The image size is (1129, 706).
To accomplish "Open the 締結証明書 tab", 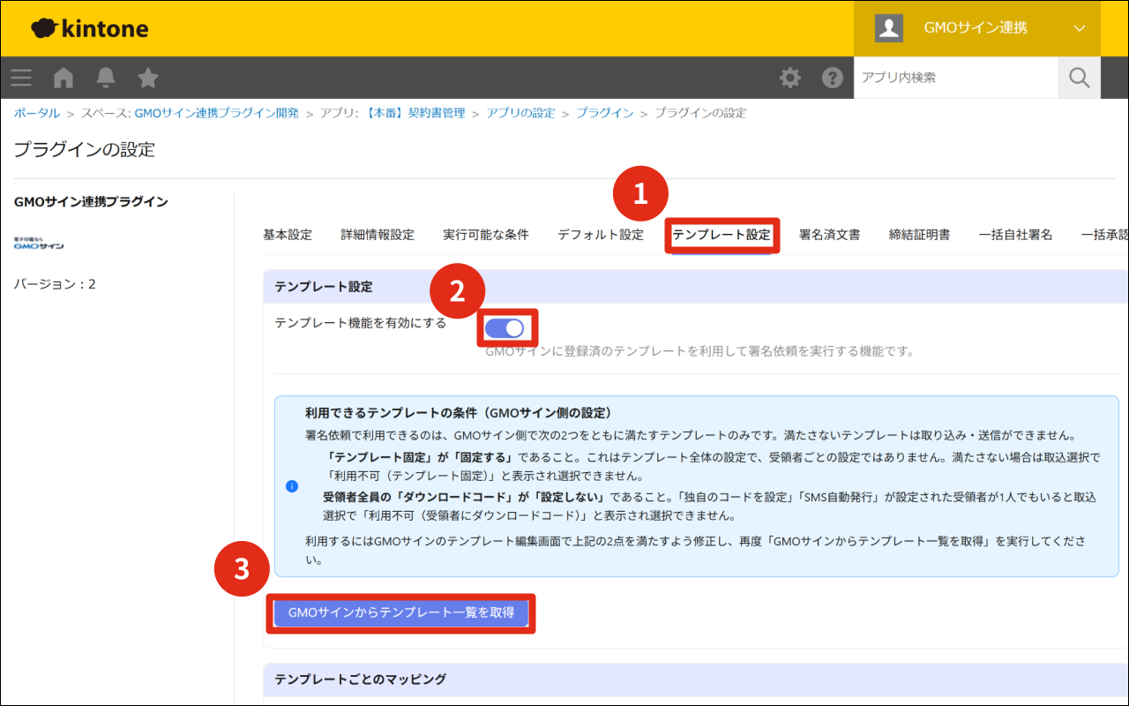I will tap(920, 235).
